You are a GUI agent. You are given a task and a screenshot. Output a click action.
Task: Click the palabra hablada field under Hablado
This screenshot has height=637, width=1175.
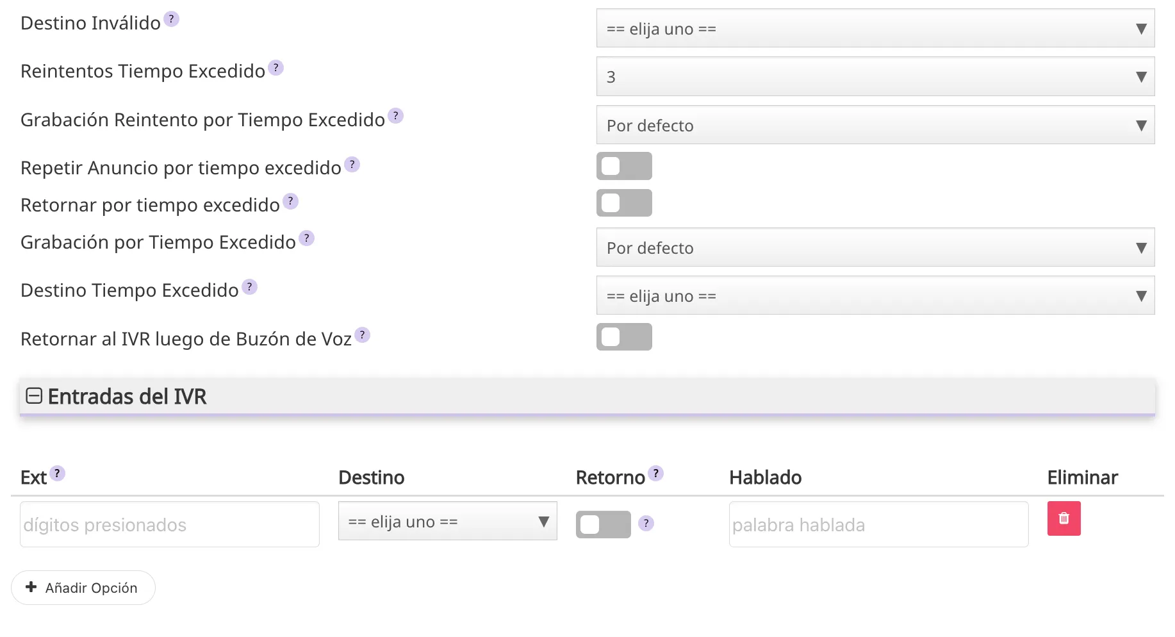(x=878, y=524)
